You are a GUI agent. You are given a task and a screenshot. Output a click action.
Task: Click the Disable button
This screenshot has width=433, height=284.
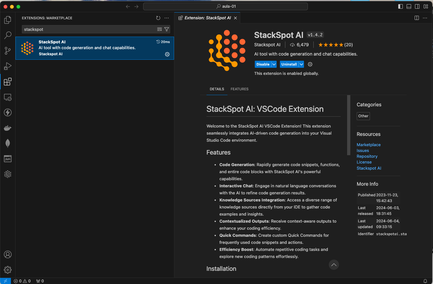point(263,64)
